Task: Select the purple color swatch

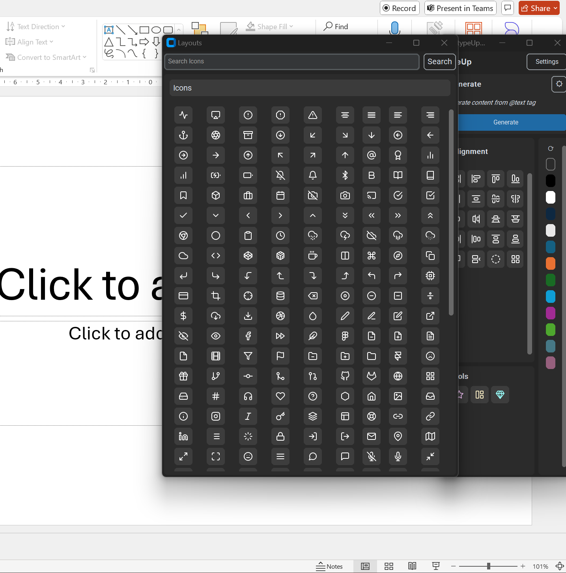Action: pyautogui.click(x=551, y=313)
